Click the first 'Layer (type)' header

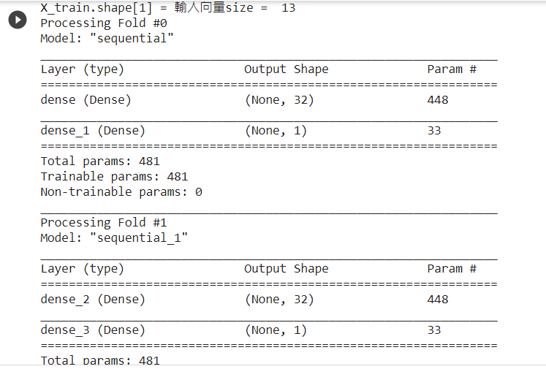click(x=82, y=69)
